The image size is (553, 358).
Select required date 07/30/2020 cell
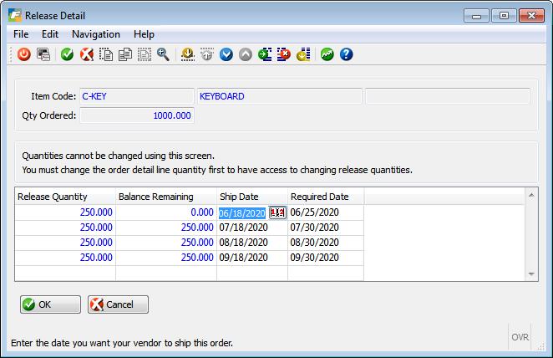[x=326, y=228]
